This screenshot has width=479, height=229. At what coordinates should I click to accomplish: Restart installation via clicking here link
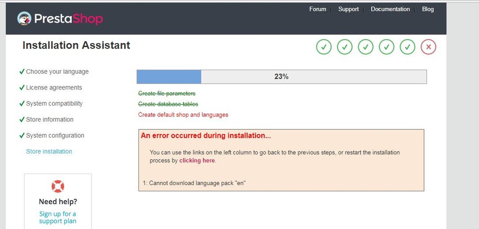click(197, 160)
